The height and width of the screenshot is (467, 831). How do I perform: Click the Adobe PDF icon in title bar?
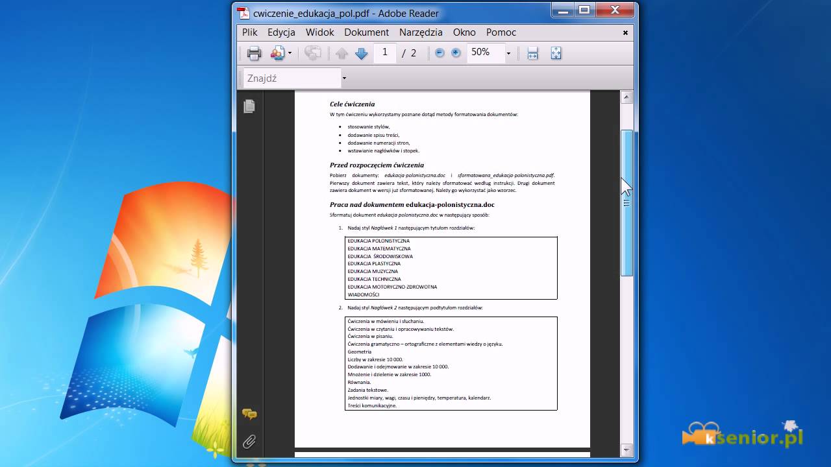point(243,13)
